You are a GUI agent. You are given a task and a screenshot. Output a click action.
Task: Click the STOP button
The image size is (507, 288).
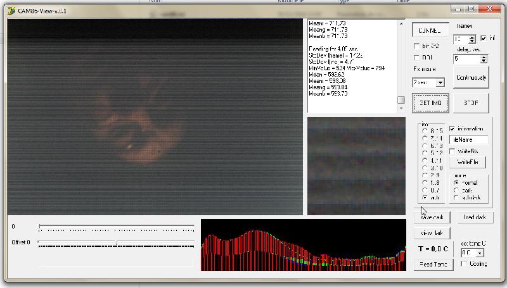tap(471, 103)
